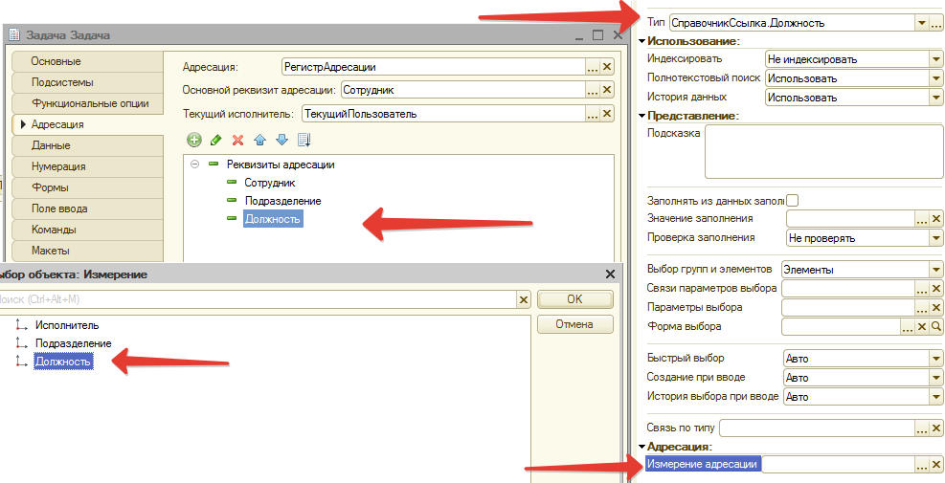This screenshot has height=483, width=945.
Task: Collapse the Использование properties section
Action: click(x=641, y=41)
